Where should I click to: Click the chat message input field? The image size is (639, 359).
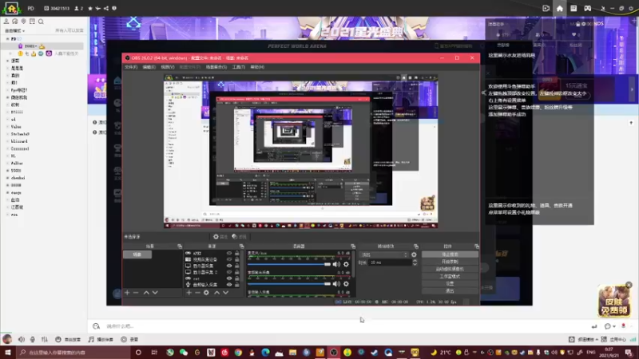(347, 326)
